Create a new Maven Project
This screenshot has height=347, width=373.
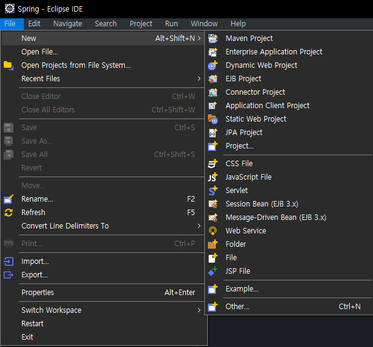(289, 38)
